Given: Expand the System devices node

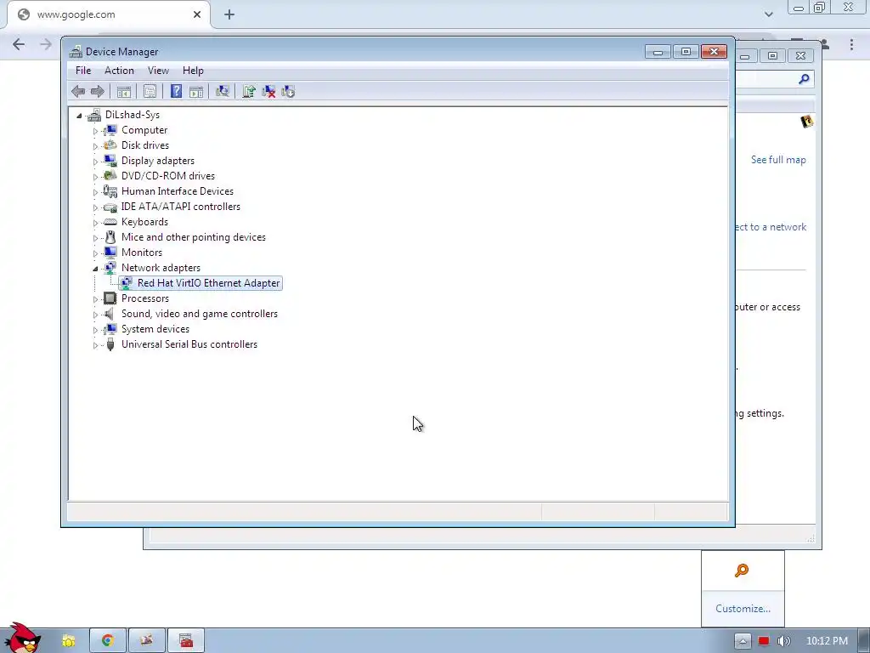Looking at the screenshot, I should (x=95, y=330).
